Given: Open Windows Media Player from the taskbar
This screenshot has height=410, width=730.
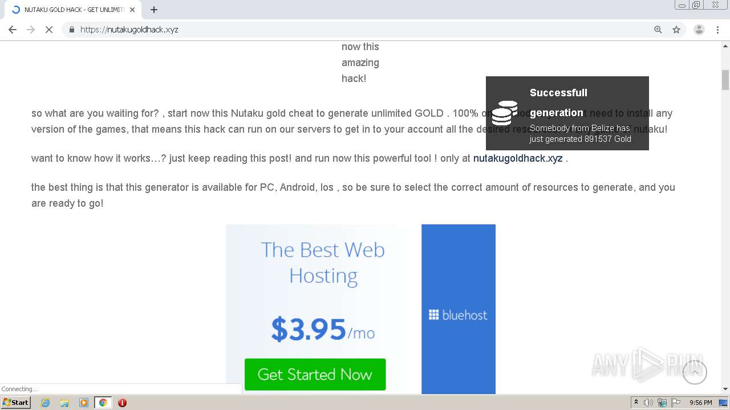Looking at the screenshot, I should point(84,403).
